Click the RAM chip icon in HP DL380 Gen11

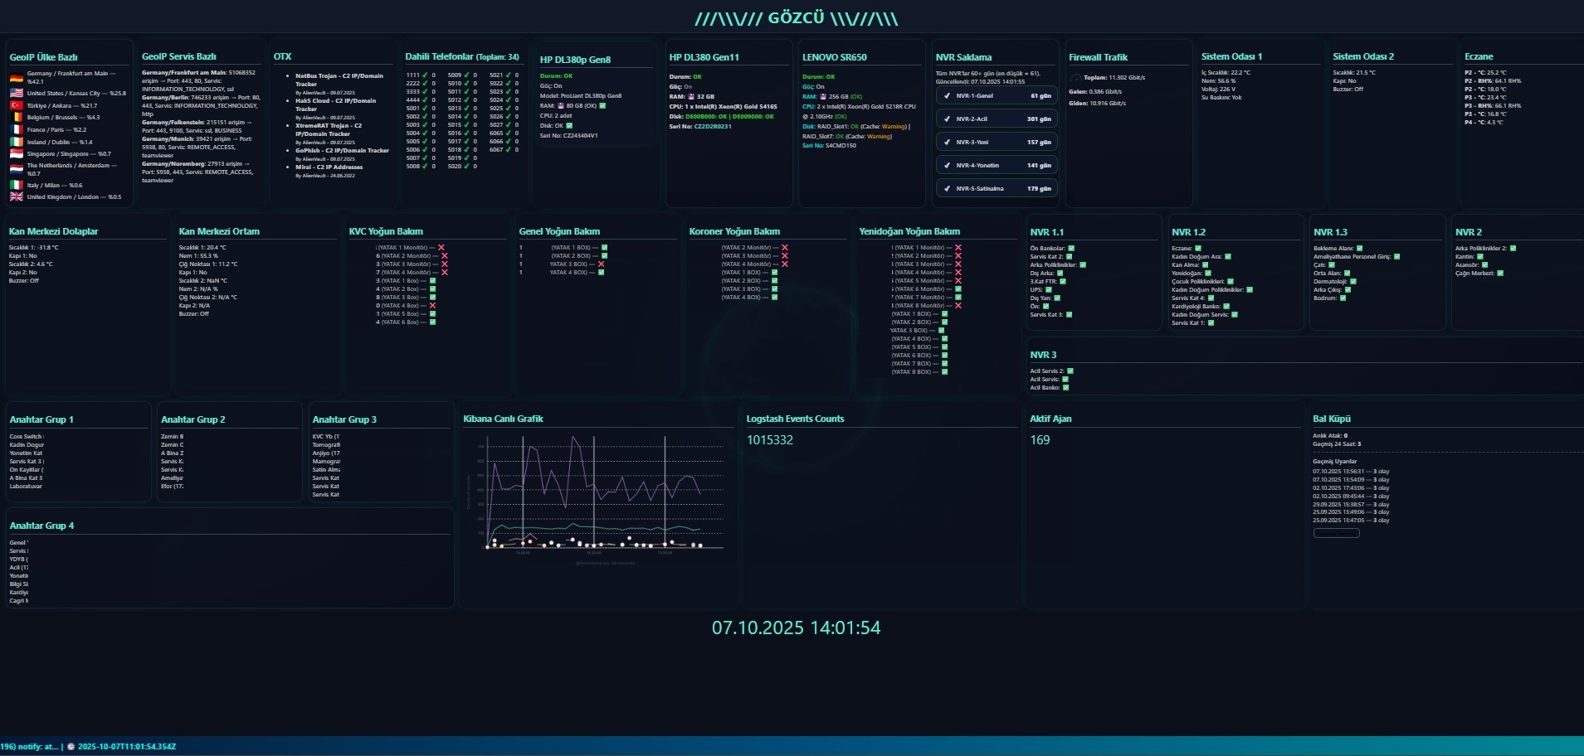(691, 97)
